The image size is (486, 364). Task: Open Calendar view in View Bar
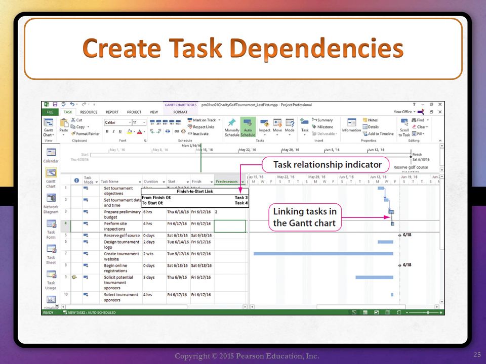click(x=51, y=155)
